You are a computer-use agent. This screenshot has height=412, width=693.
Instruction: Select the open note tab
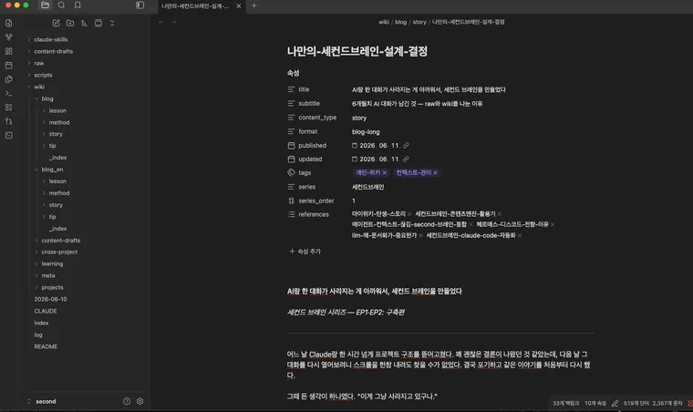195,5
